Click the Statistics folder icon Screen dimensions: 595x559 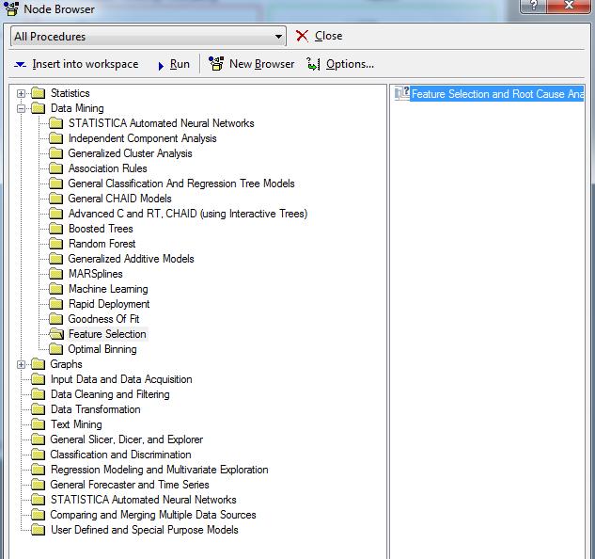(38, 93)
